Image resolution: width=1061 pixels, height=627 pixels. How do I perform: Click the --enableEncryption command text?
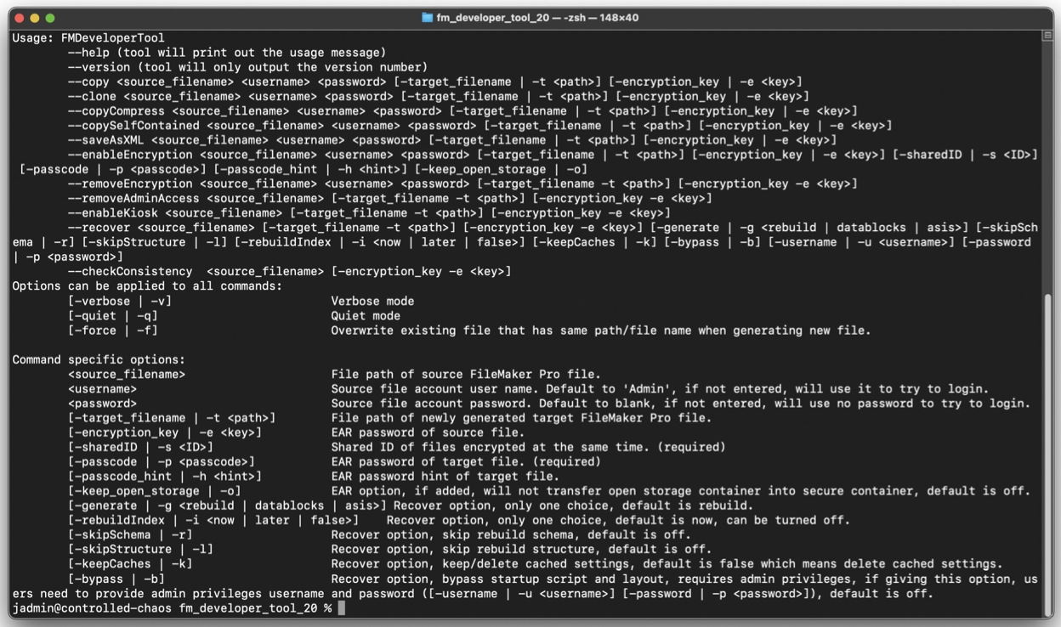pos(130,155)
